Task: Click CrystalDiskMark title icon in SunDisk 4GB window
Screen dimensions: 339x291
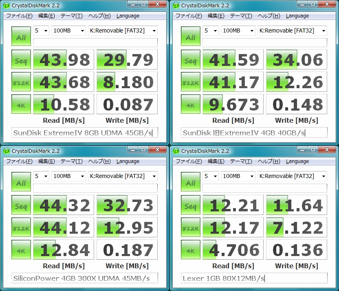Action: pyautogui.click(x=176, y=6)
